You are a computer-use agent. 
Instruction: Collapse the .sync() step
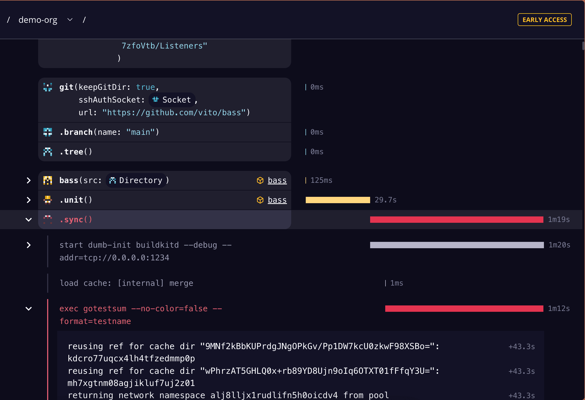point(29,219)
